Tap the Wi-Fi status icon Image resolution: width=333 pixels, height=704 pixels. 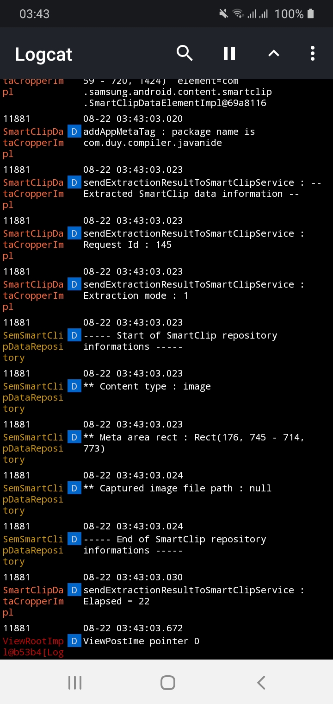coord(239,13)
